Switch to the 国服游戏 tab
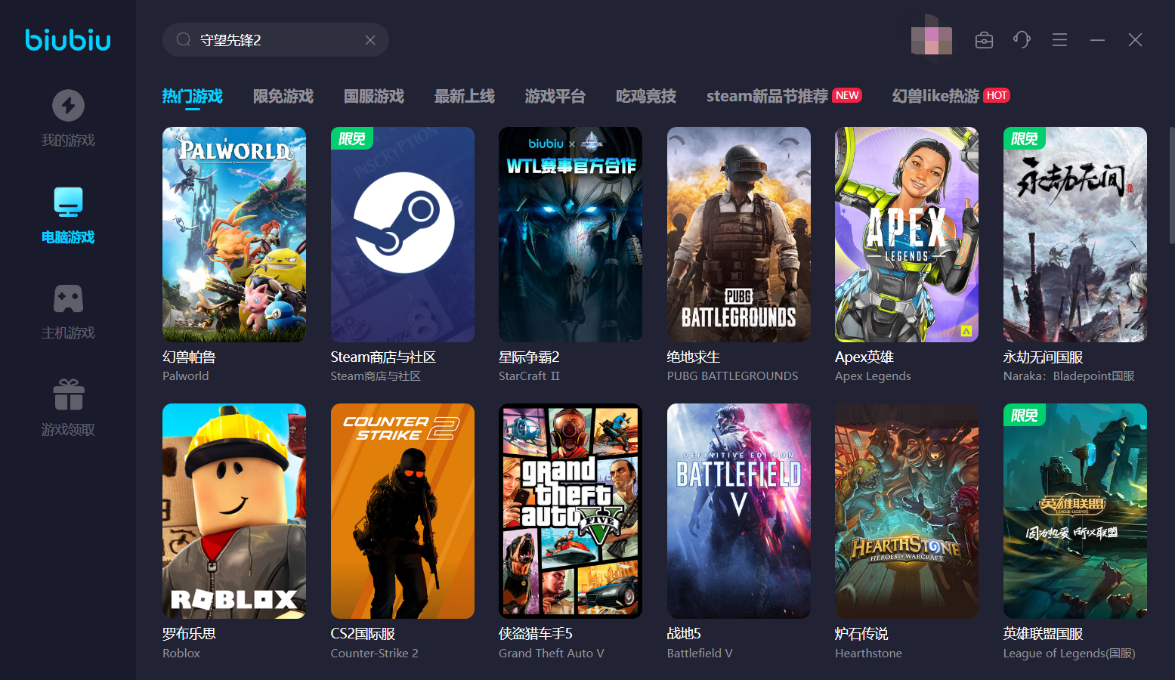 click(x=374, y=97)
